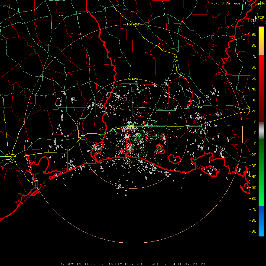Click the 0 value on the velocity scale
Screen dimensions: 266x266
point(255,133)
